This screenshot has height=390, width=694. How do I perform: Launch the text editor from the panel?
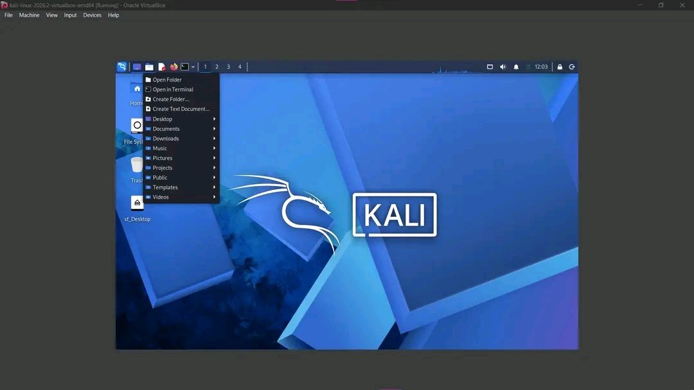tap(161, 67)
